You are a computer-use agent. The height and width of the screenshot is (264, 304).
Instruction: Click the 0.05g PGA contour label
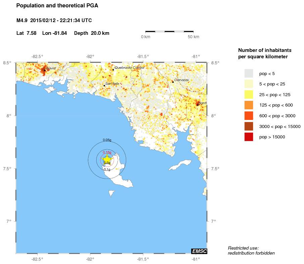pos(107,140)
